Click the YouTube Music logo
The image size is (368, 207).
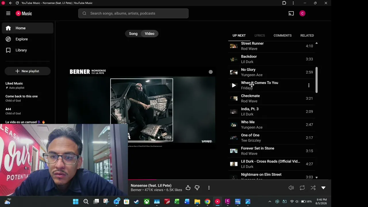[x=24, y=14]
